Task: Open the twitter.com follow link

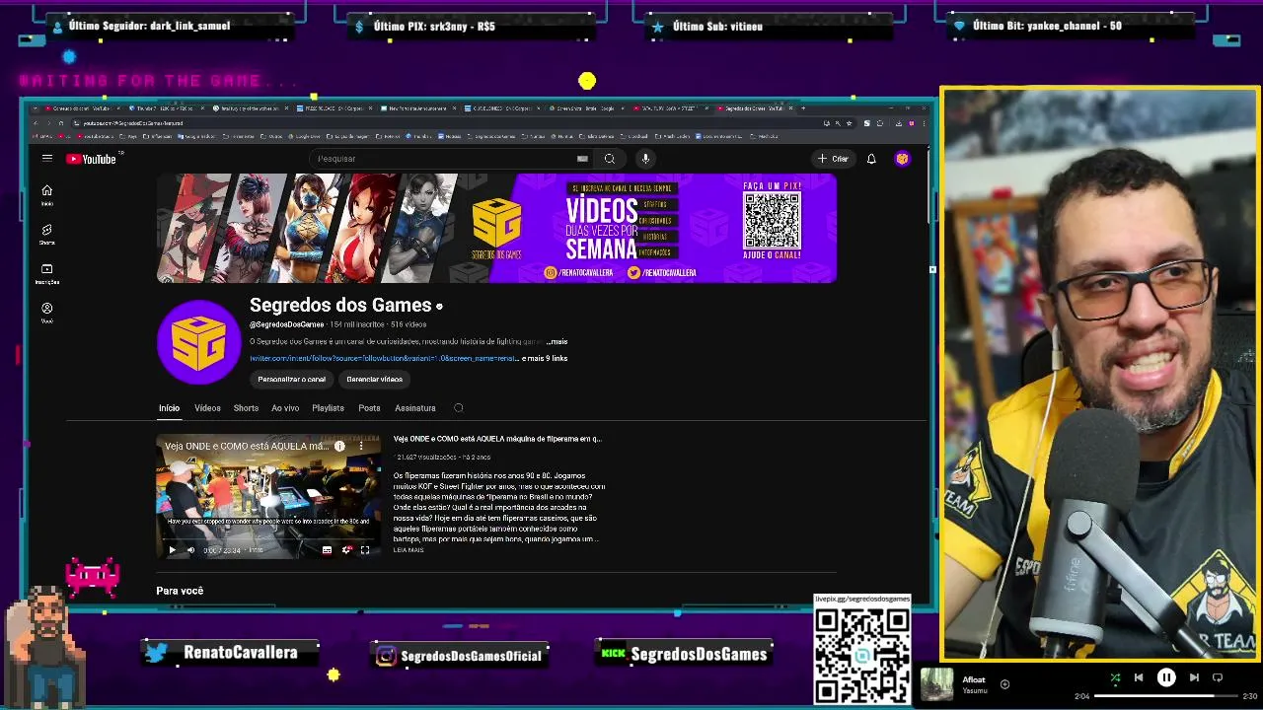Action: coord(383,359)
